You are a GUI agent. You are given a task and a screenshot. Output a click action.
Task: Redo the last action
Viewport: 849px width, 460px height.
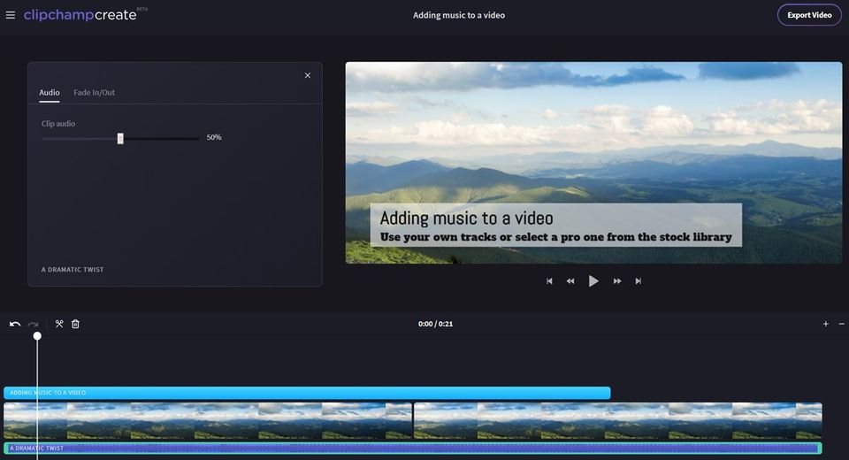tap(34, 324)
